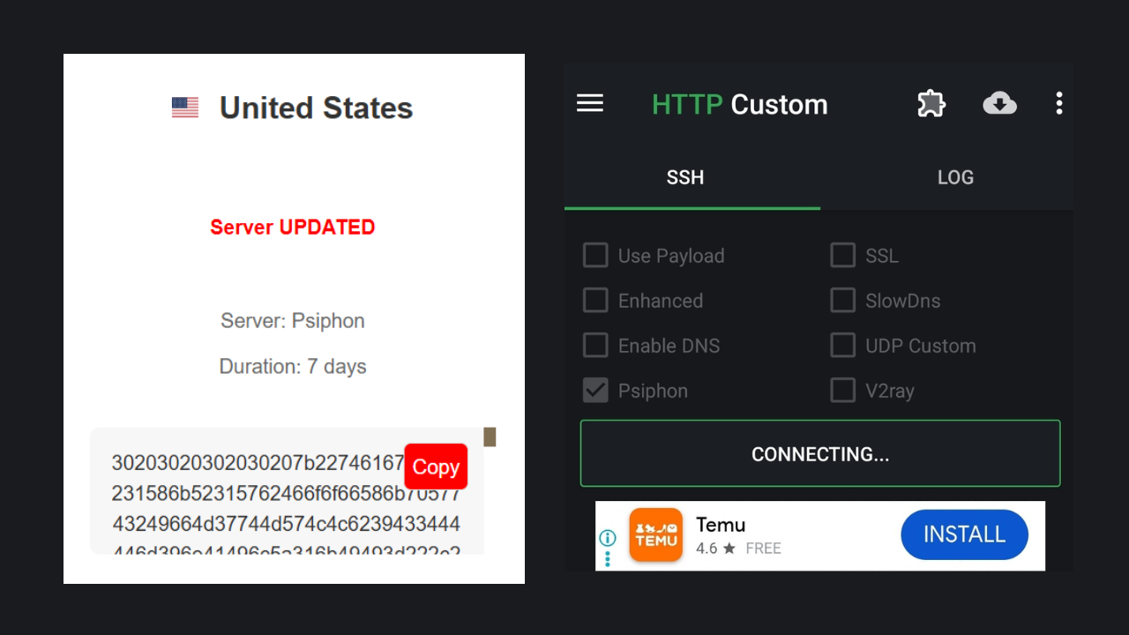Click the United States flag icon
The width and height of the screenshot is (1129, 635).
pos(185,108)
